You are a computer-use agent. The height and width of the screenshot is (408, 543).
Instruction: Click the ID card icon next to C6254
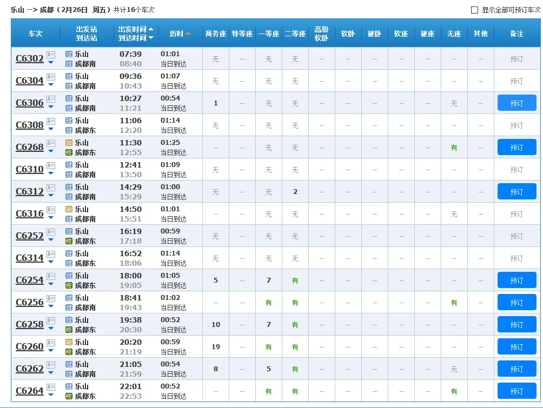51,277
